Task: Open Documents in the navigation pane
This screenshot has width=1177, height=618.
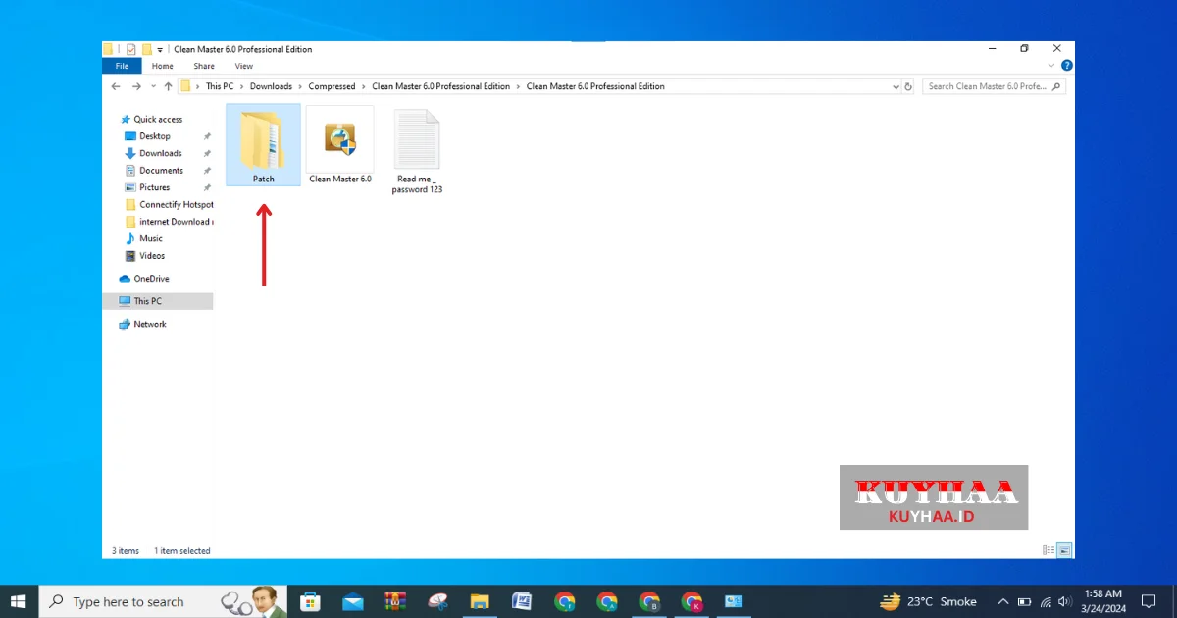Action: [161, 171]
